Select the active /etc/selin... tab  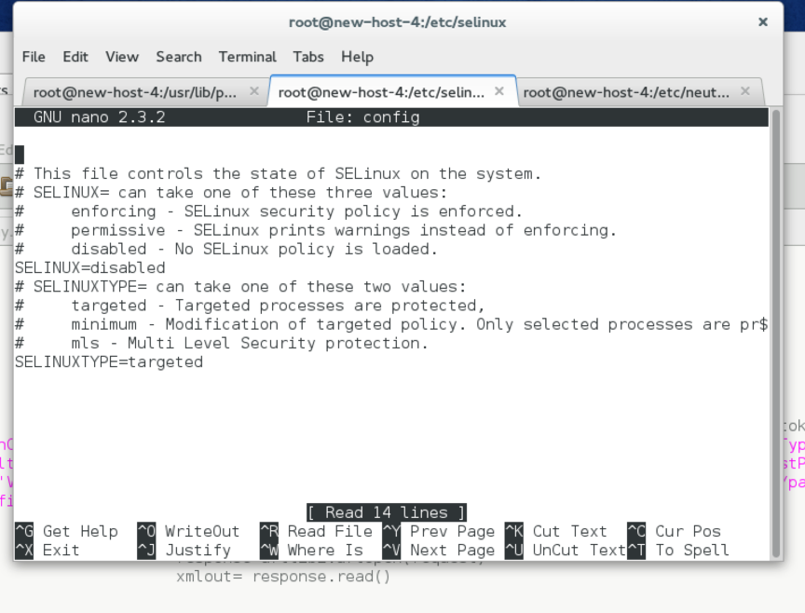[382, 92]
